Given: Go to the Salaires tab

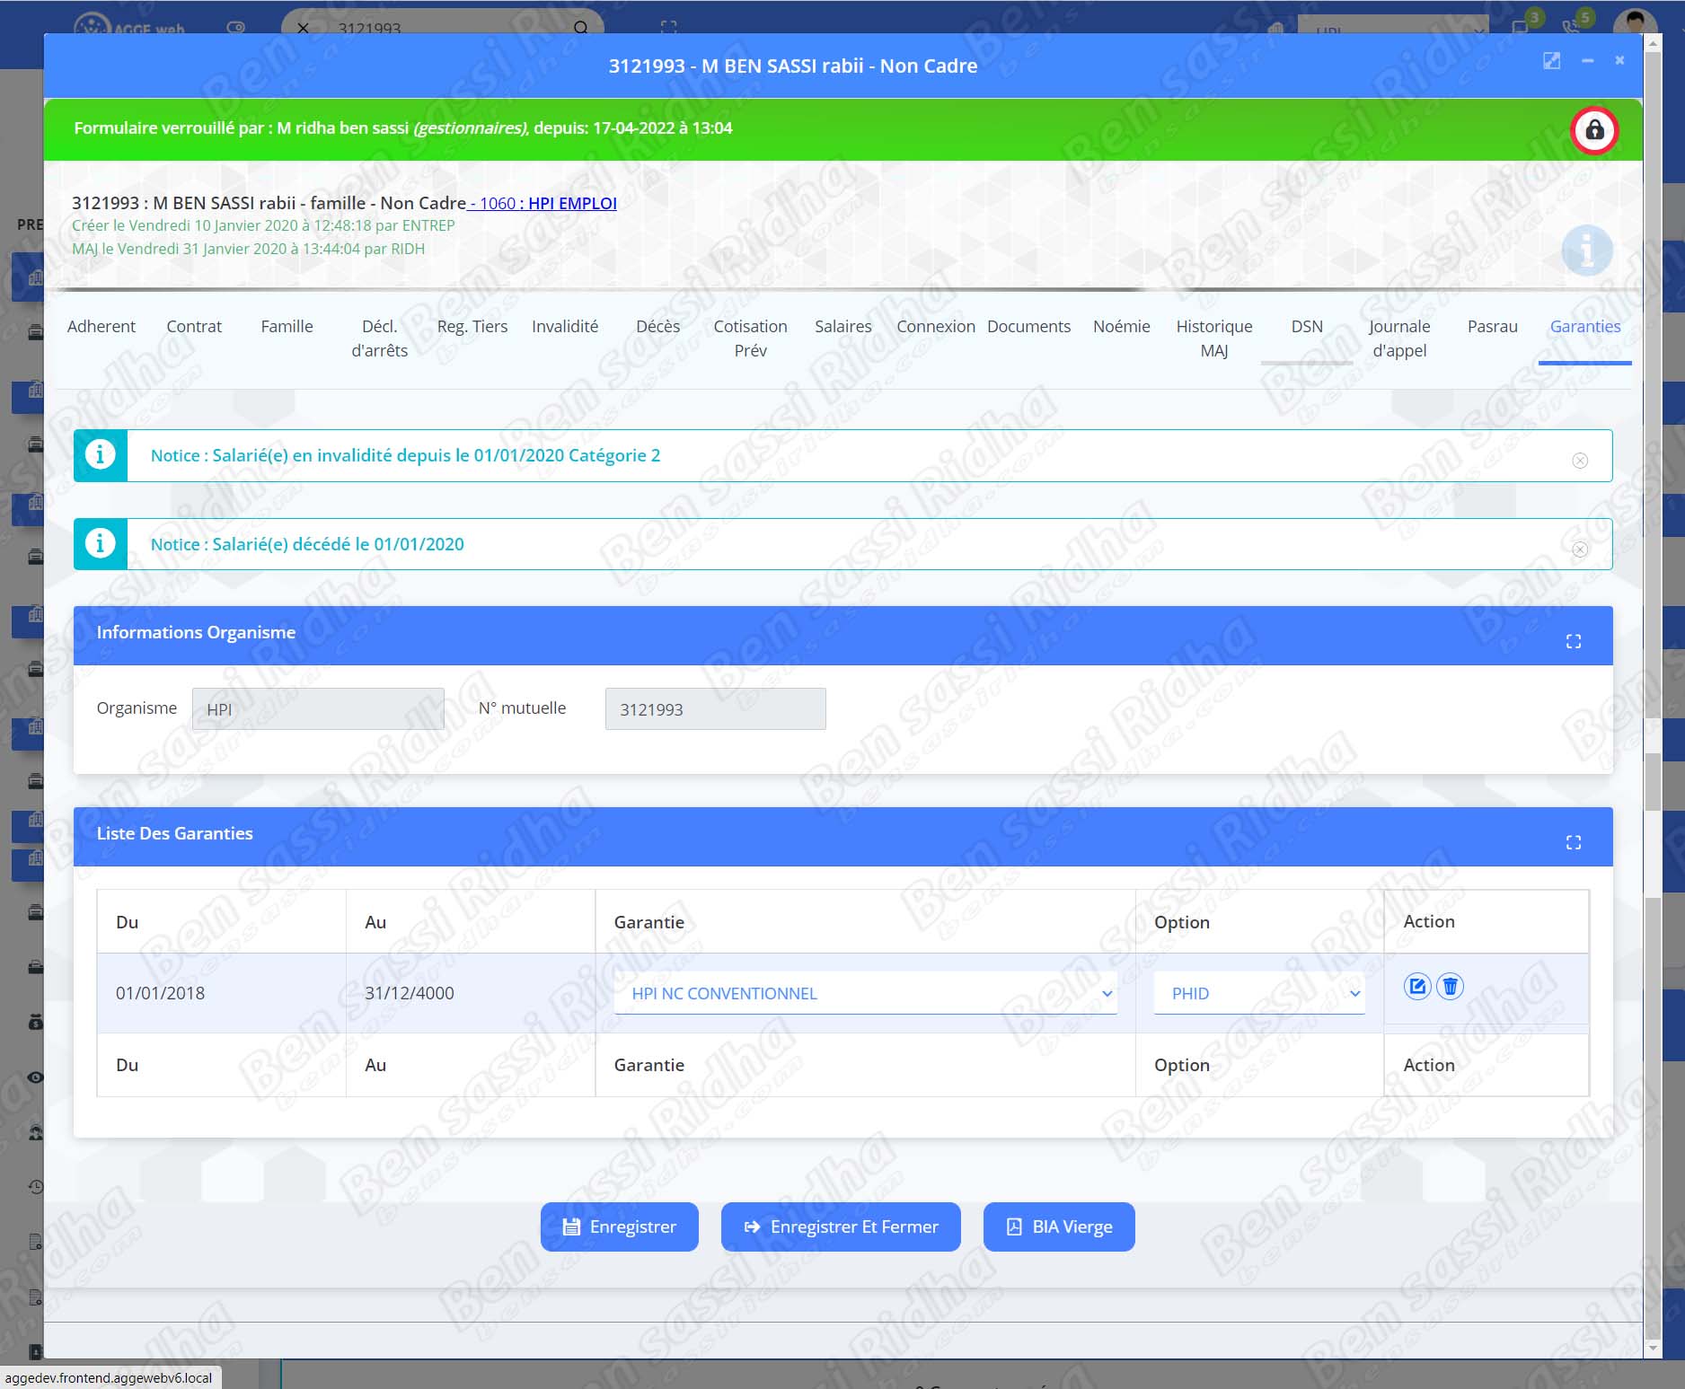Looking at the screenshot, I should [x=842, y=327].
